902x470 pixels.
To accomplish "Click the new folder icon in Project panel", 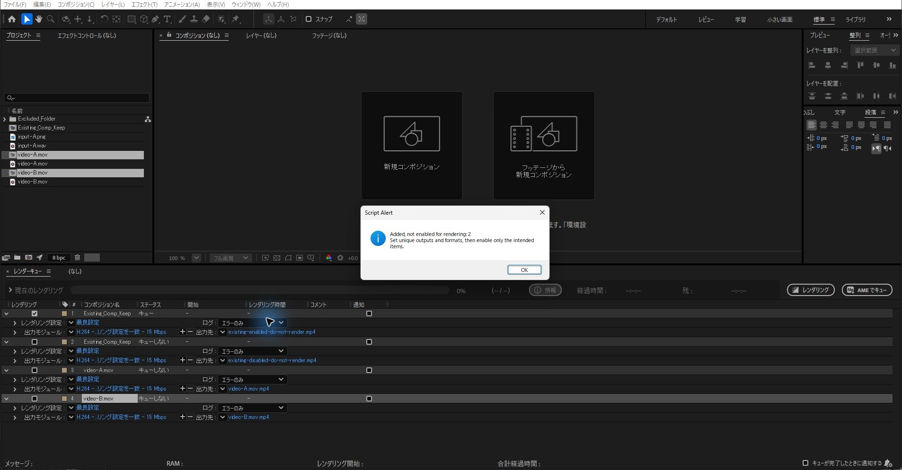I will click(x=17, y=258).
